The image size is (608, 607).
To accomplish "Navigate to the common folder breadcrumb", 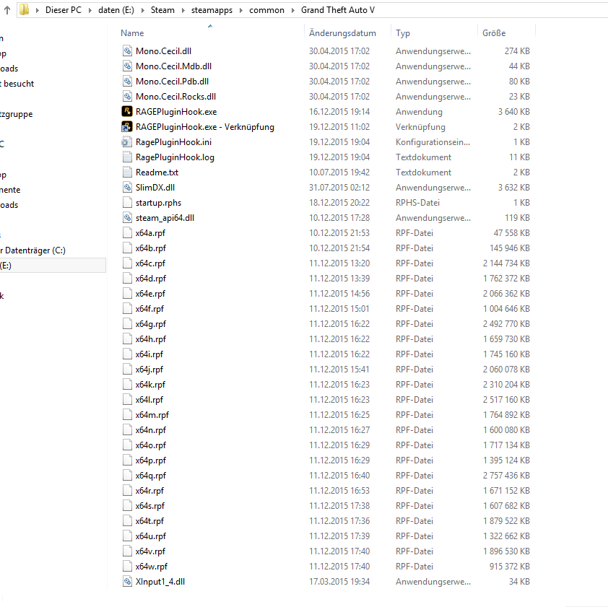I will [266, 10].
